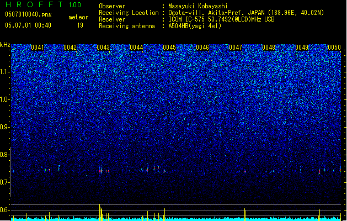Click the tallest yellow spike under 0043

click(100, 212)
